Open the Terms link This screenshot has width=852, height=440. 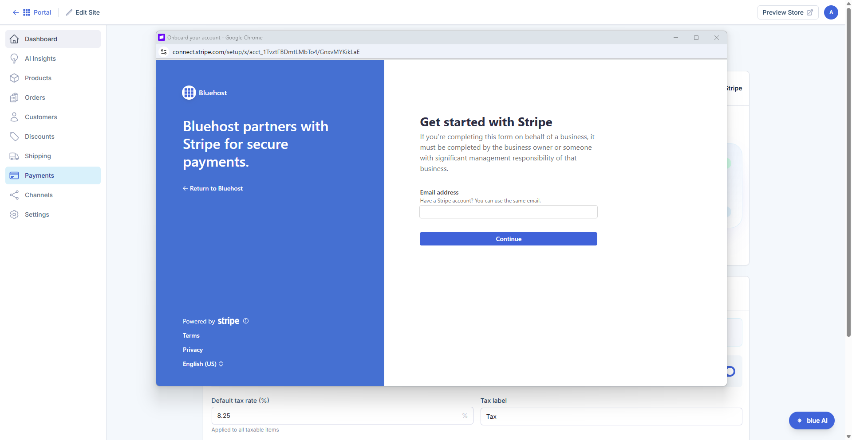coord(191,335)
